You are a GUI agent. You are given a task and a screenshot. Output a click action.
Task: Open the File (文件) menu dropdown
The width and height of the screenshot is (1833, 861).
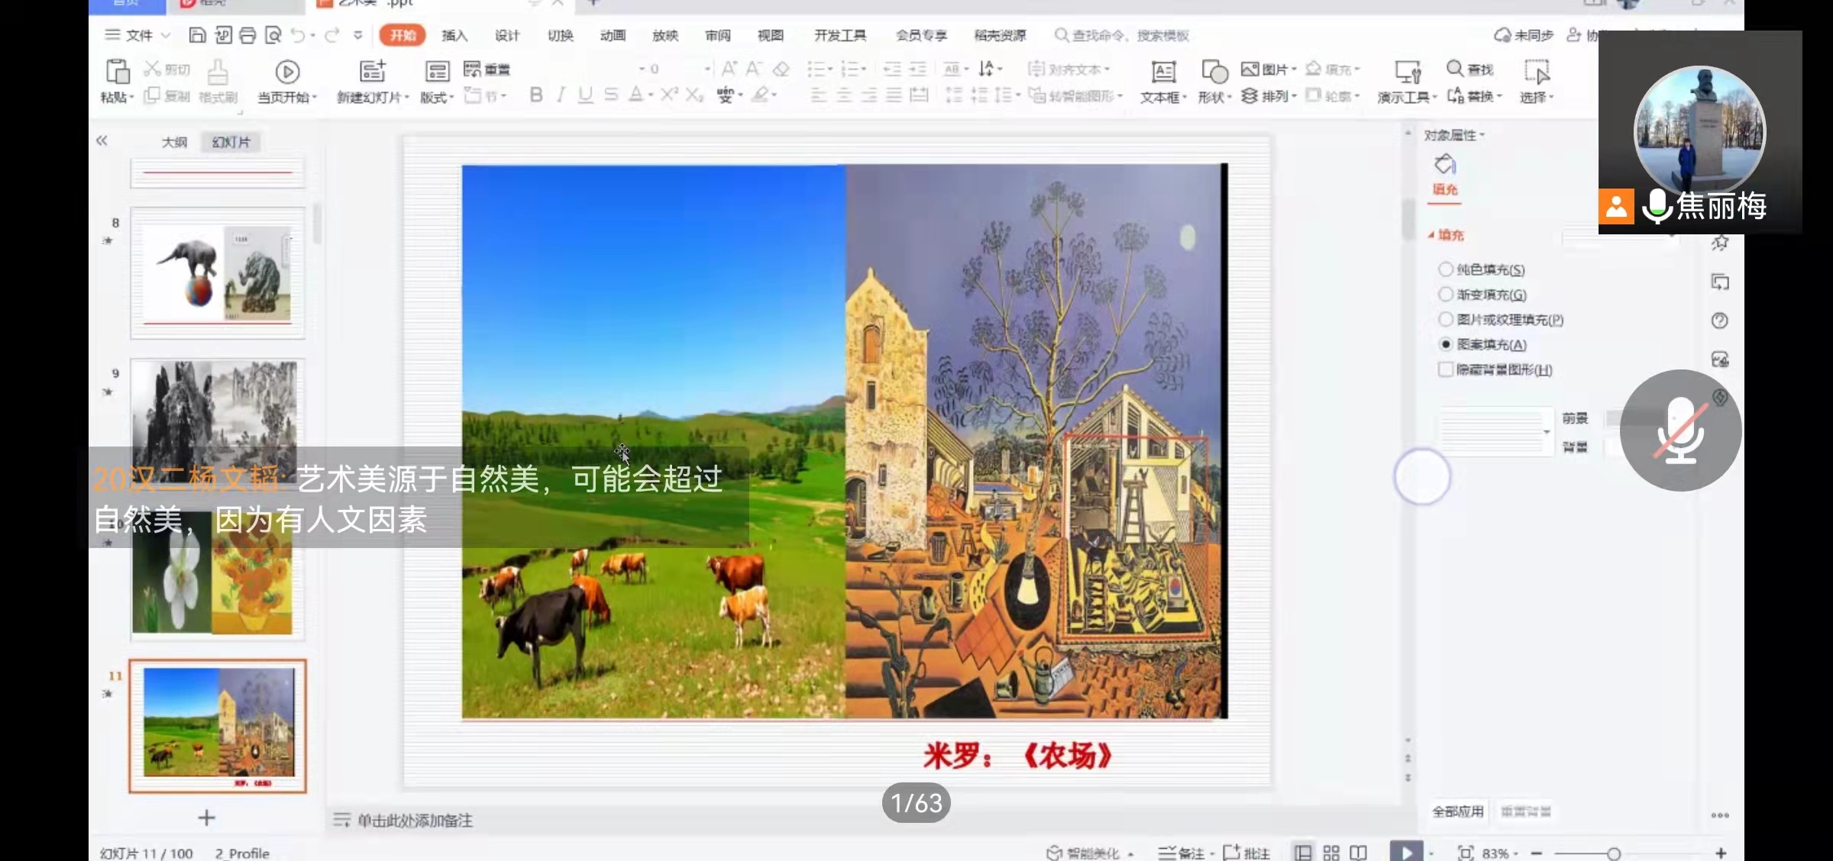pos(137,35)
